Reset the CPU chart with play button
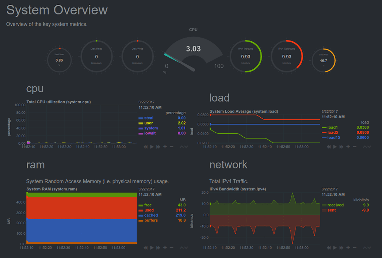382x258 pixels. (152, 147)
